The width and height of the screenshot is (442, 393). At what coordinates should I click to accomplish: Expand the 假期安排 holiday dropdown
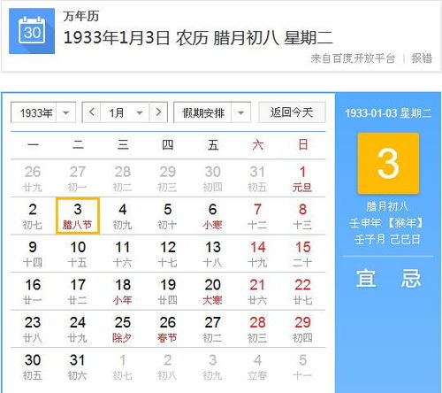(x=212, y=112)
